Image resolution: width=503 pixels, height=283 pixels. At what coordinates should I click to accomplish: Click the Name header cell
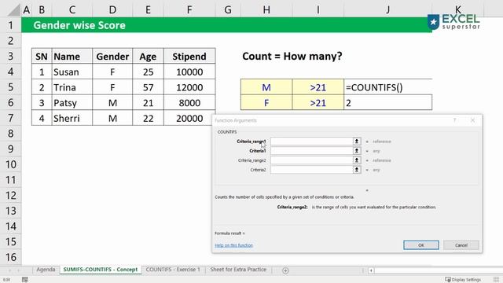pos(72,57)
